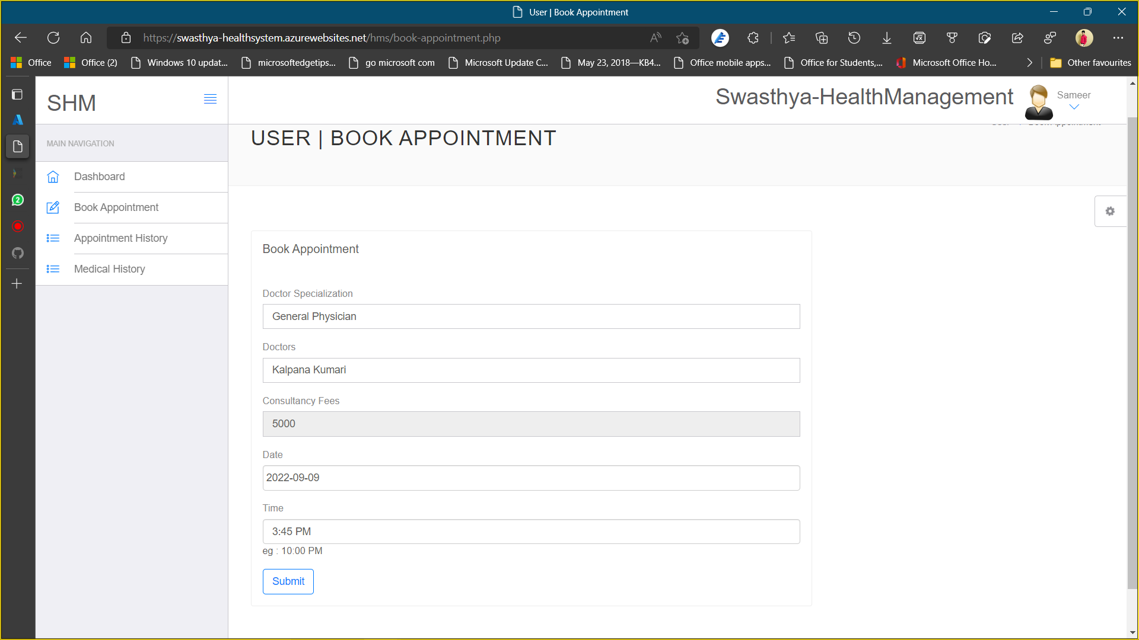Open the Web Capture tool
1139x640 pixels.
coord(985,37)
